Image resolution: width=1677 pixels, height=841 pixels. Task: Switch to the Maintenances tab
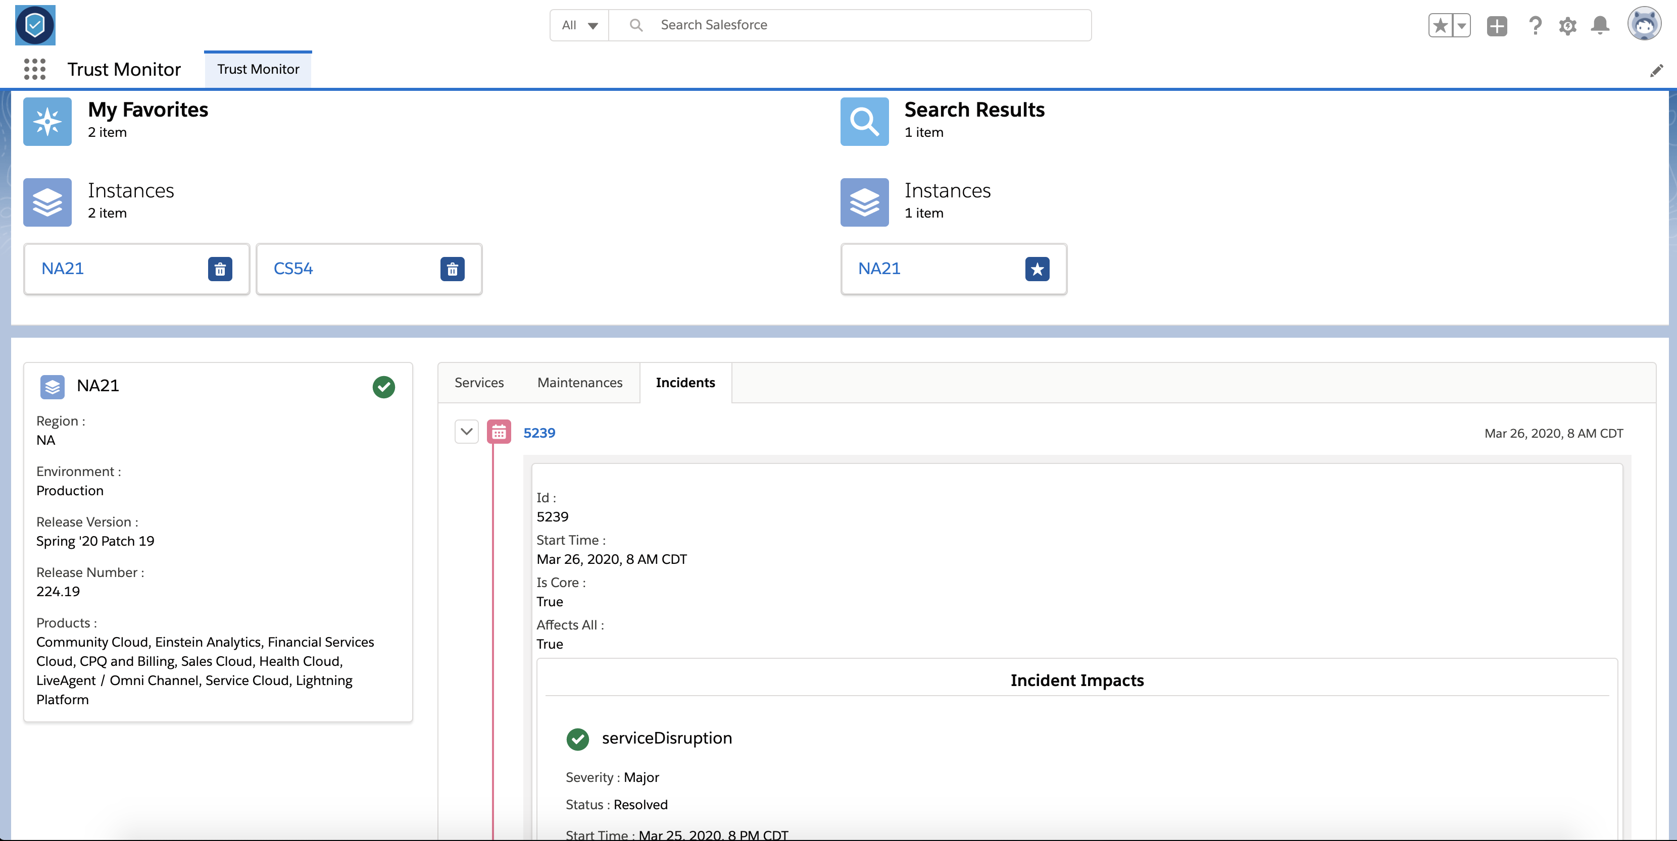point(580,383)
